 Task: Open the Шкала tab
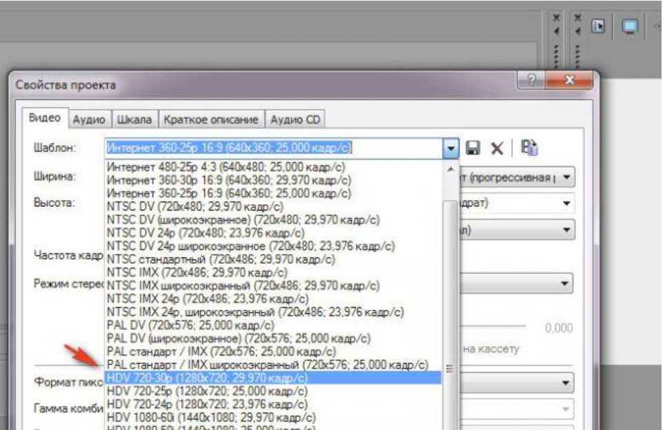[135, 119]
